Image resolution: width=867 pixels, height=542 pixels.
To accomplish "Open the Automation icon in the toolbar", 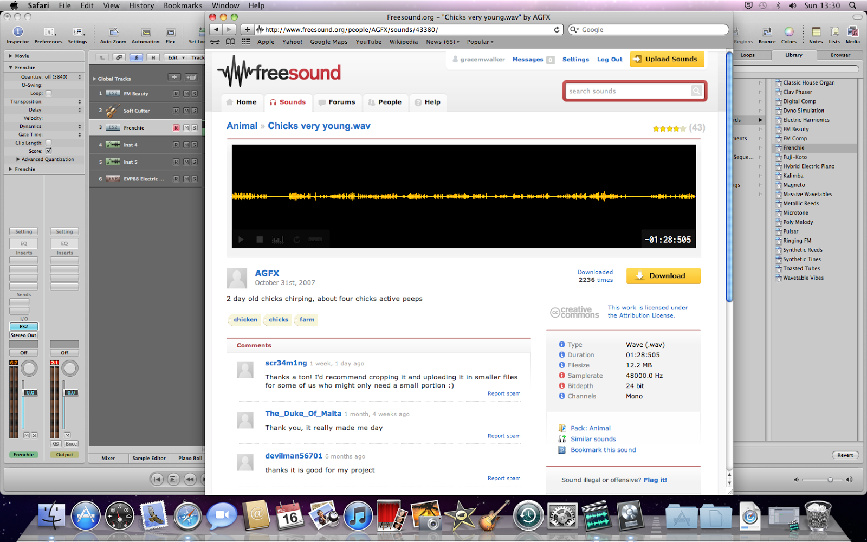I will point(145,34).
